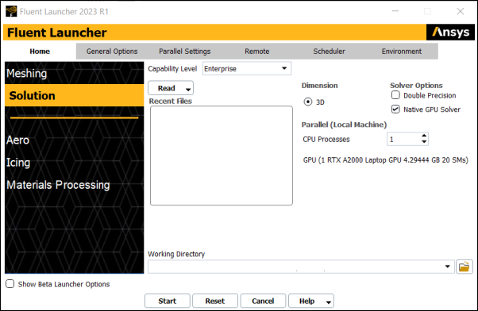Open the Working Directory dropdown arrow
Screen dimensions: 478x311
(x=447, y=267)
